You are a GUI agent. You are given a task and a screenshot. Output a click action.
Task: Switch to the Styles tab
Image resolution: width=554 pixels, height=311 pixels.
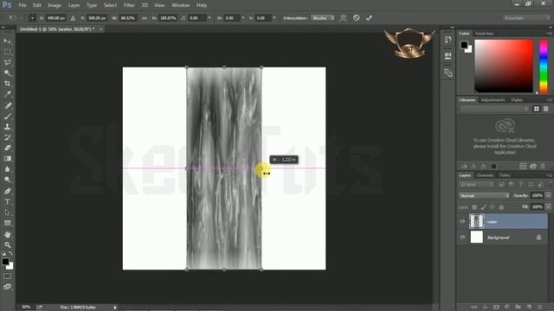pyautogui.click(x=517, y=100)
